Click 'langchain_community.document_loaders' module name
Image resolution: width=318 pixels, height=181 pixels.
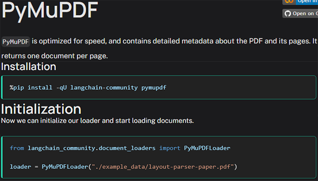click(x=92, y=148)
